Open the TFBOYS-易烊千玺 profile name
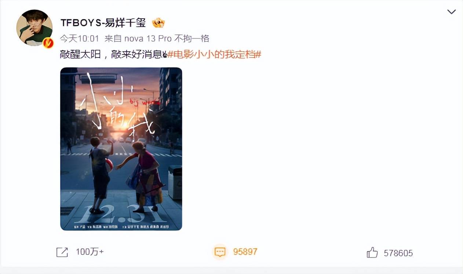463x274 pixels. 103,23
